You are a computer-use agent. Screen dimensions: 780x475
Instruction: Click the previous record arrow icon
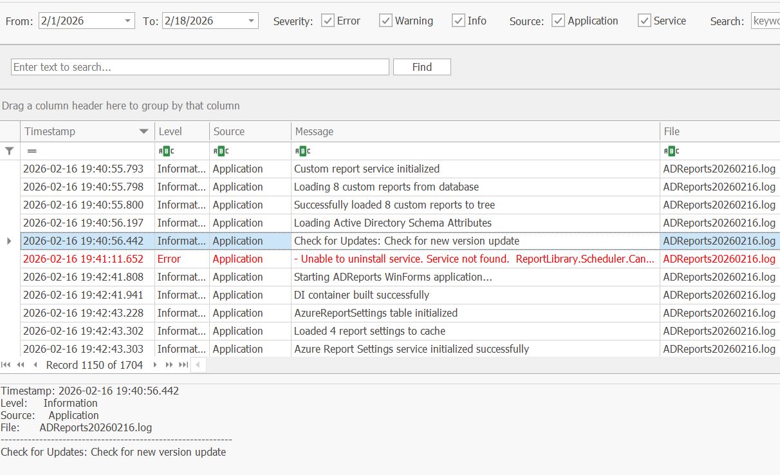(x=35, y=365)
